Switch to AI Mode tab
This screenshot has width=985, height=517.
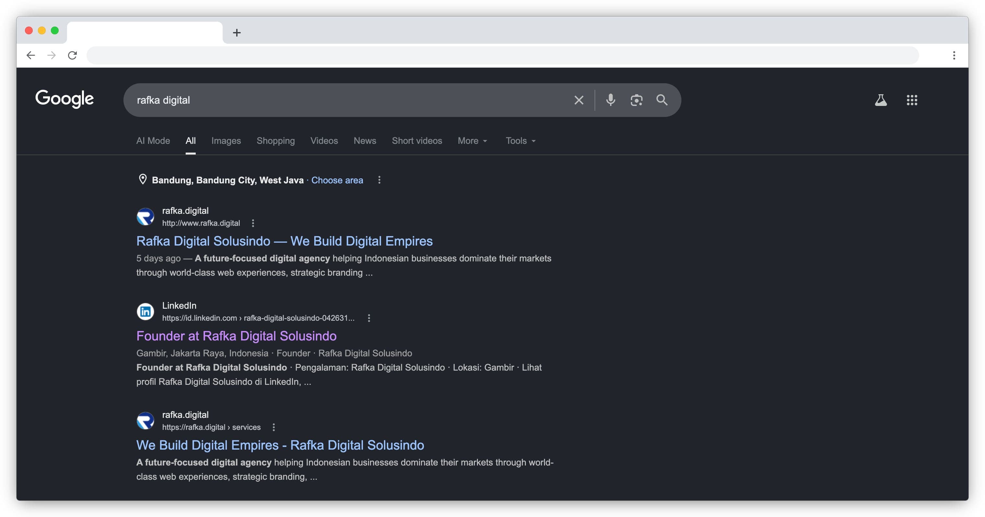point(153,141)
